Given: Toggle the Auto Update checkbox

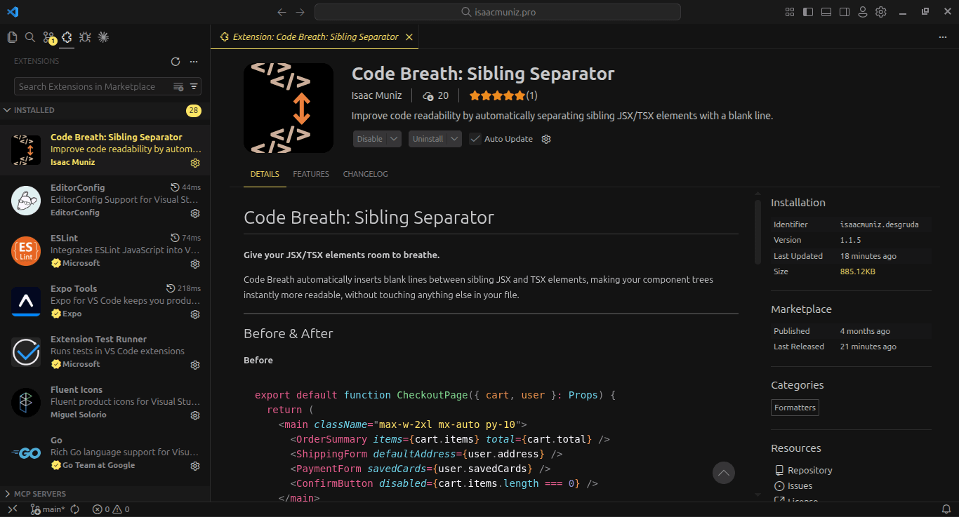Looking at the screenshot, I should tap(475, 139).
